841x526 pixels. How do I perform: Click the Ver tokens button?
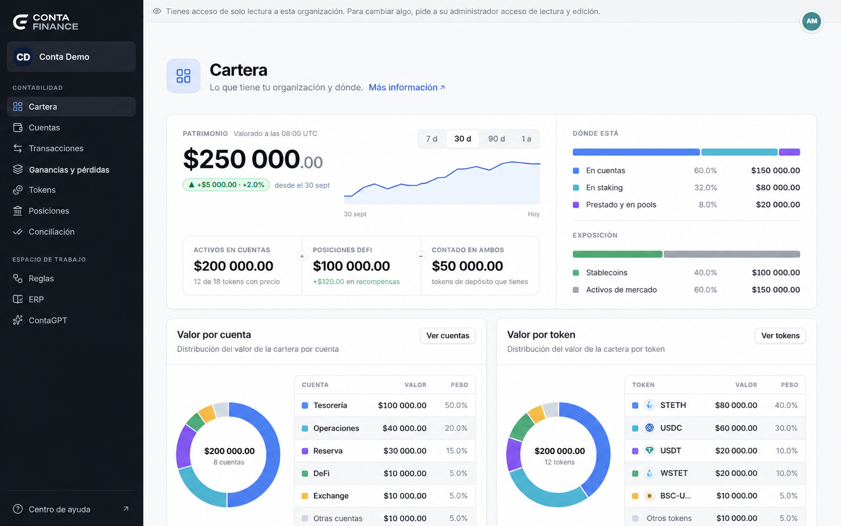point(781,335)
